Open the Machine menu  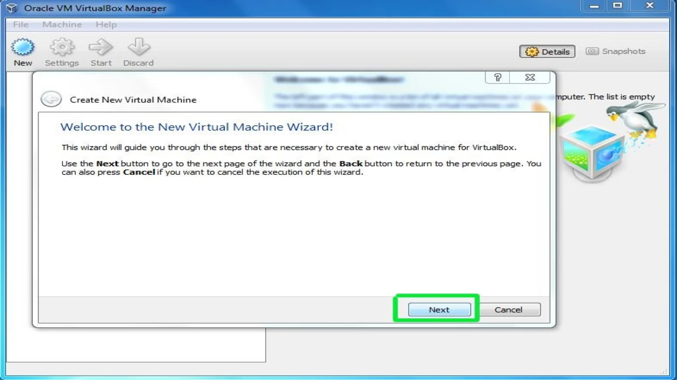click(x=62, y=24)
